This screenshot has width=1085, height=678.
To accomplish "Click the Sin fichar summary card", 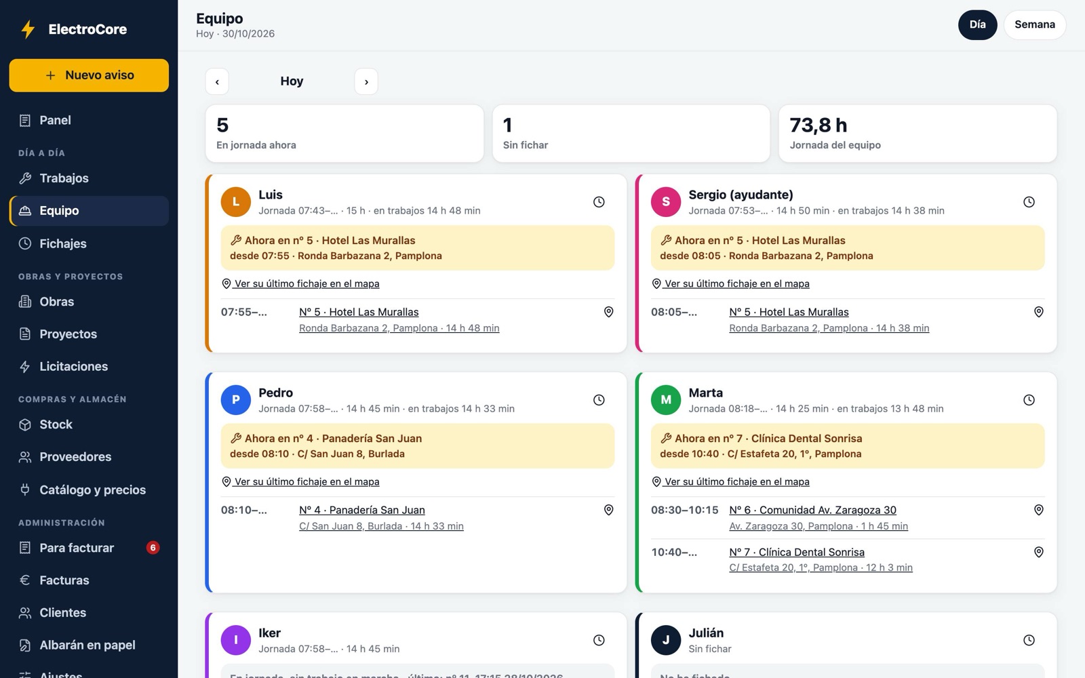I will (x=631, y=134).
